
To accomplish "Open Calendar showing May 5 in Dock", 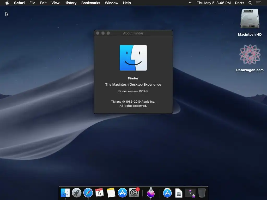I will (99, 193).
